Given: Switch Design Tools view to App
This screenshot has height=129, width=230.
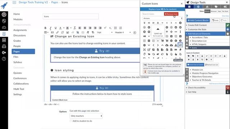Looking at the screenshot, I should coord(219,11).
